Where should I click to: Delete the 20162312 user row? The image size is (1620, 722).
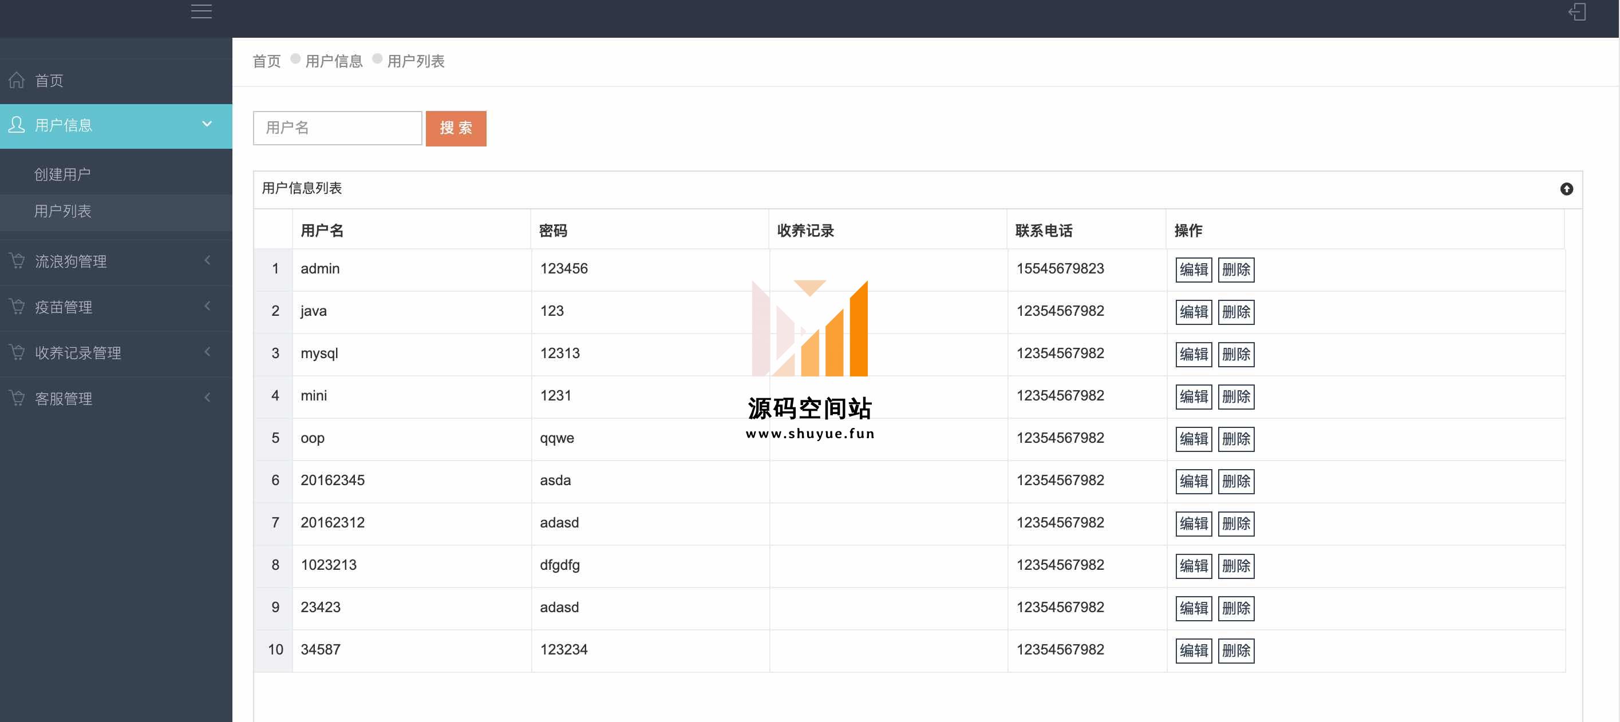point(1236,524)
